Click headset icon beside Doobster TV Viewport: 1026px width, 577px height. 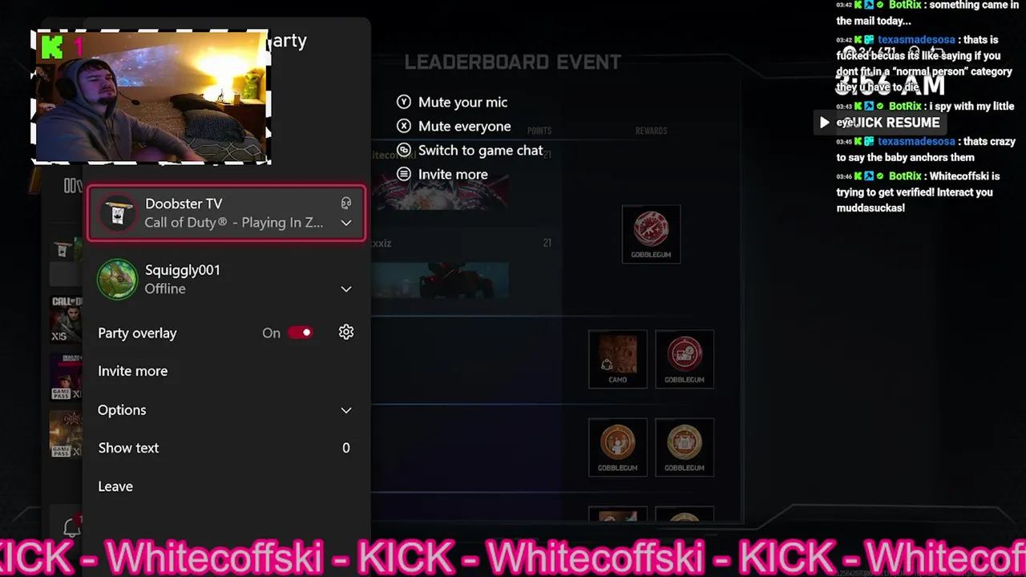(346, 204)
